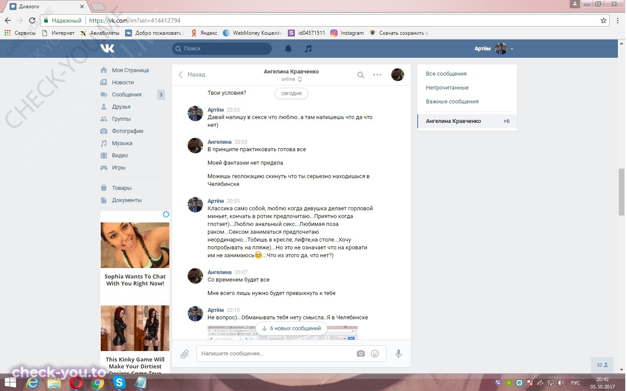
Task: Open the VK logo home link
Action: [107, 48]
